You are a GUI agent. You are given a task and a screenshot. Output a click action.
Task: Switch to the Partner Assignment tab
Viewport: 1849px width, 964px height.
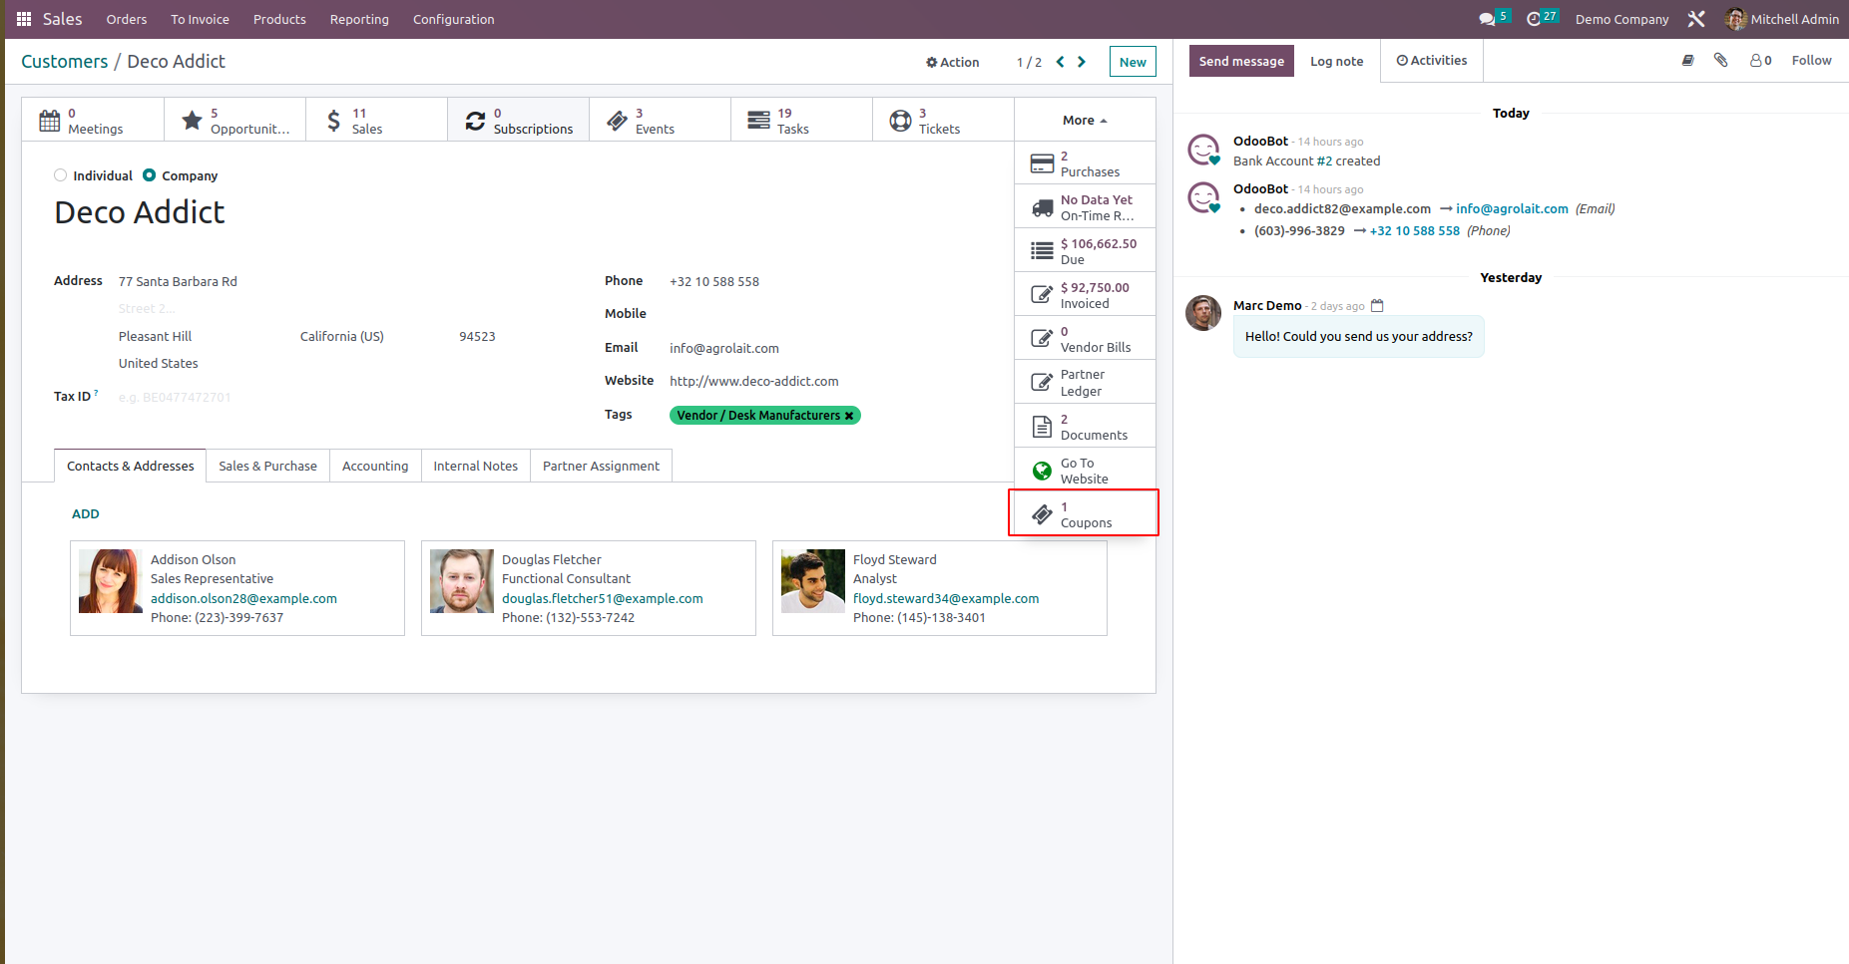point(602,466)
